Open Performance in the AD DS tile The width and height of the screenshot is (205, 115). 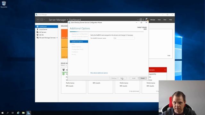point(70,83)
